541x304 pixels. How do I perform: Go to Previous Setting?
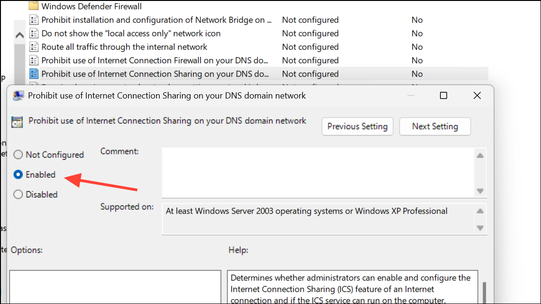pos(358,126)
